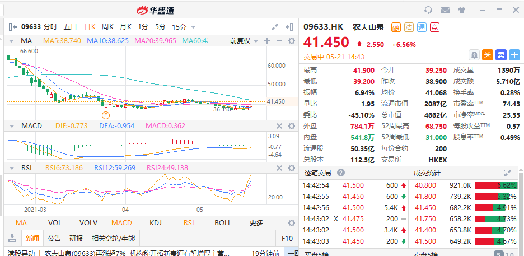The height and width of the screenshot is (256, 524).
Task: Close the MACD indicator panel
Action: 279,126
